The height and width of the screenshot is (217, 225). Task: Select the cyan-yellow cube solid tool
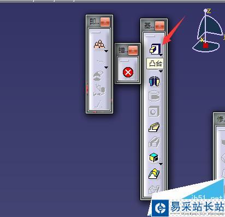tap(154, 157)
